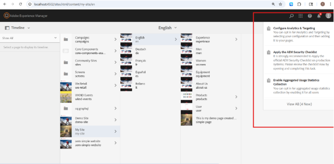
Task: Expand the aem simple website chevron
Action: pyautogui.click(x=115, y=143)
